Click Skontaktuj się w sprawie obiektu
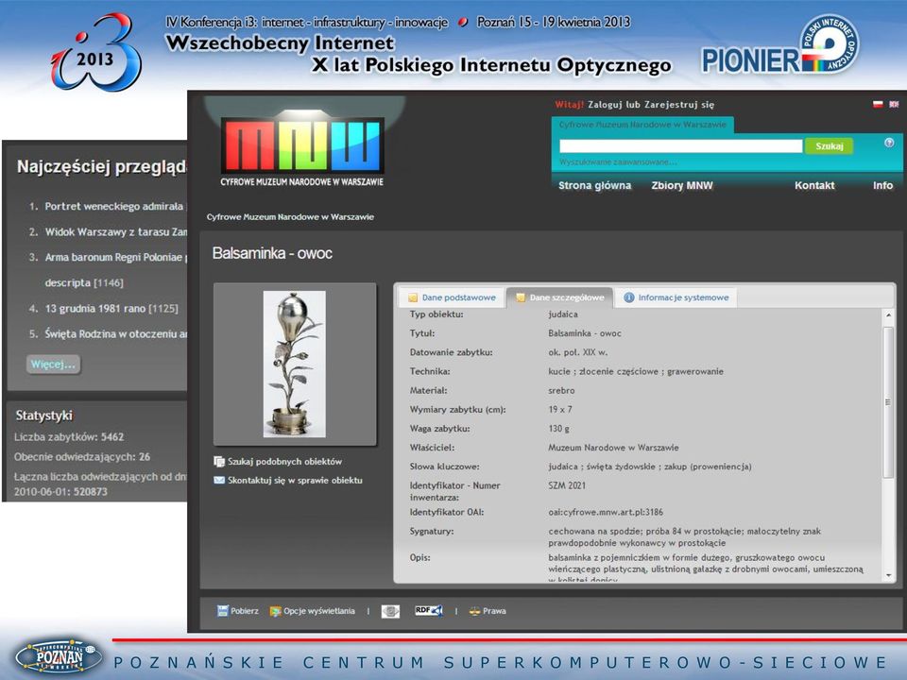Screen dimensions: 907x680 [288, 480]
